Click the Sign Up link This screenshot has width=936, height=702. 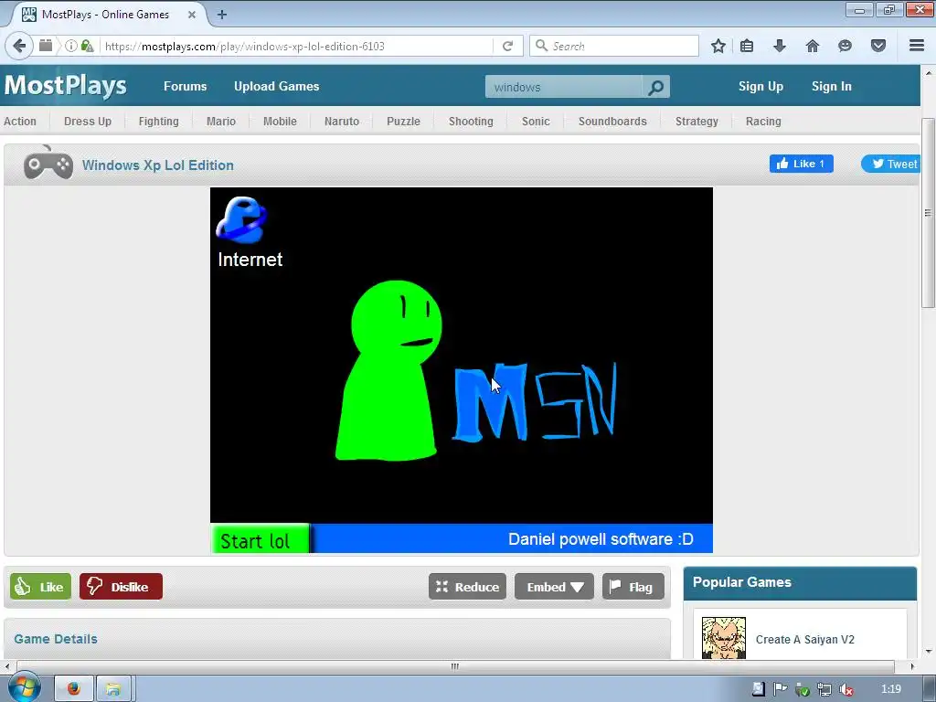click(x=760, y=87)
